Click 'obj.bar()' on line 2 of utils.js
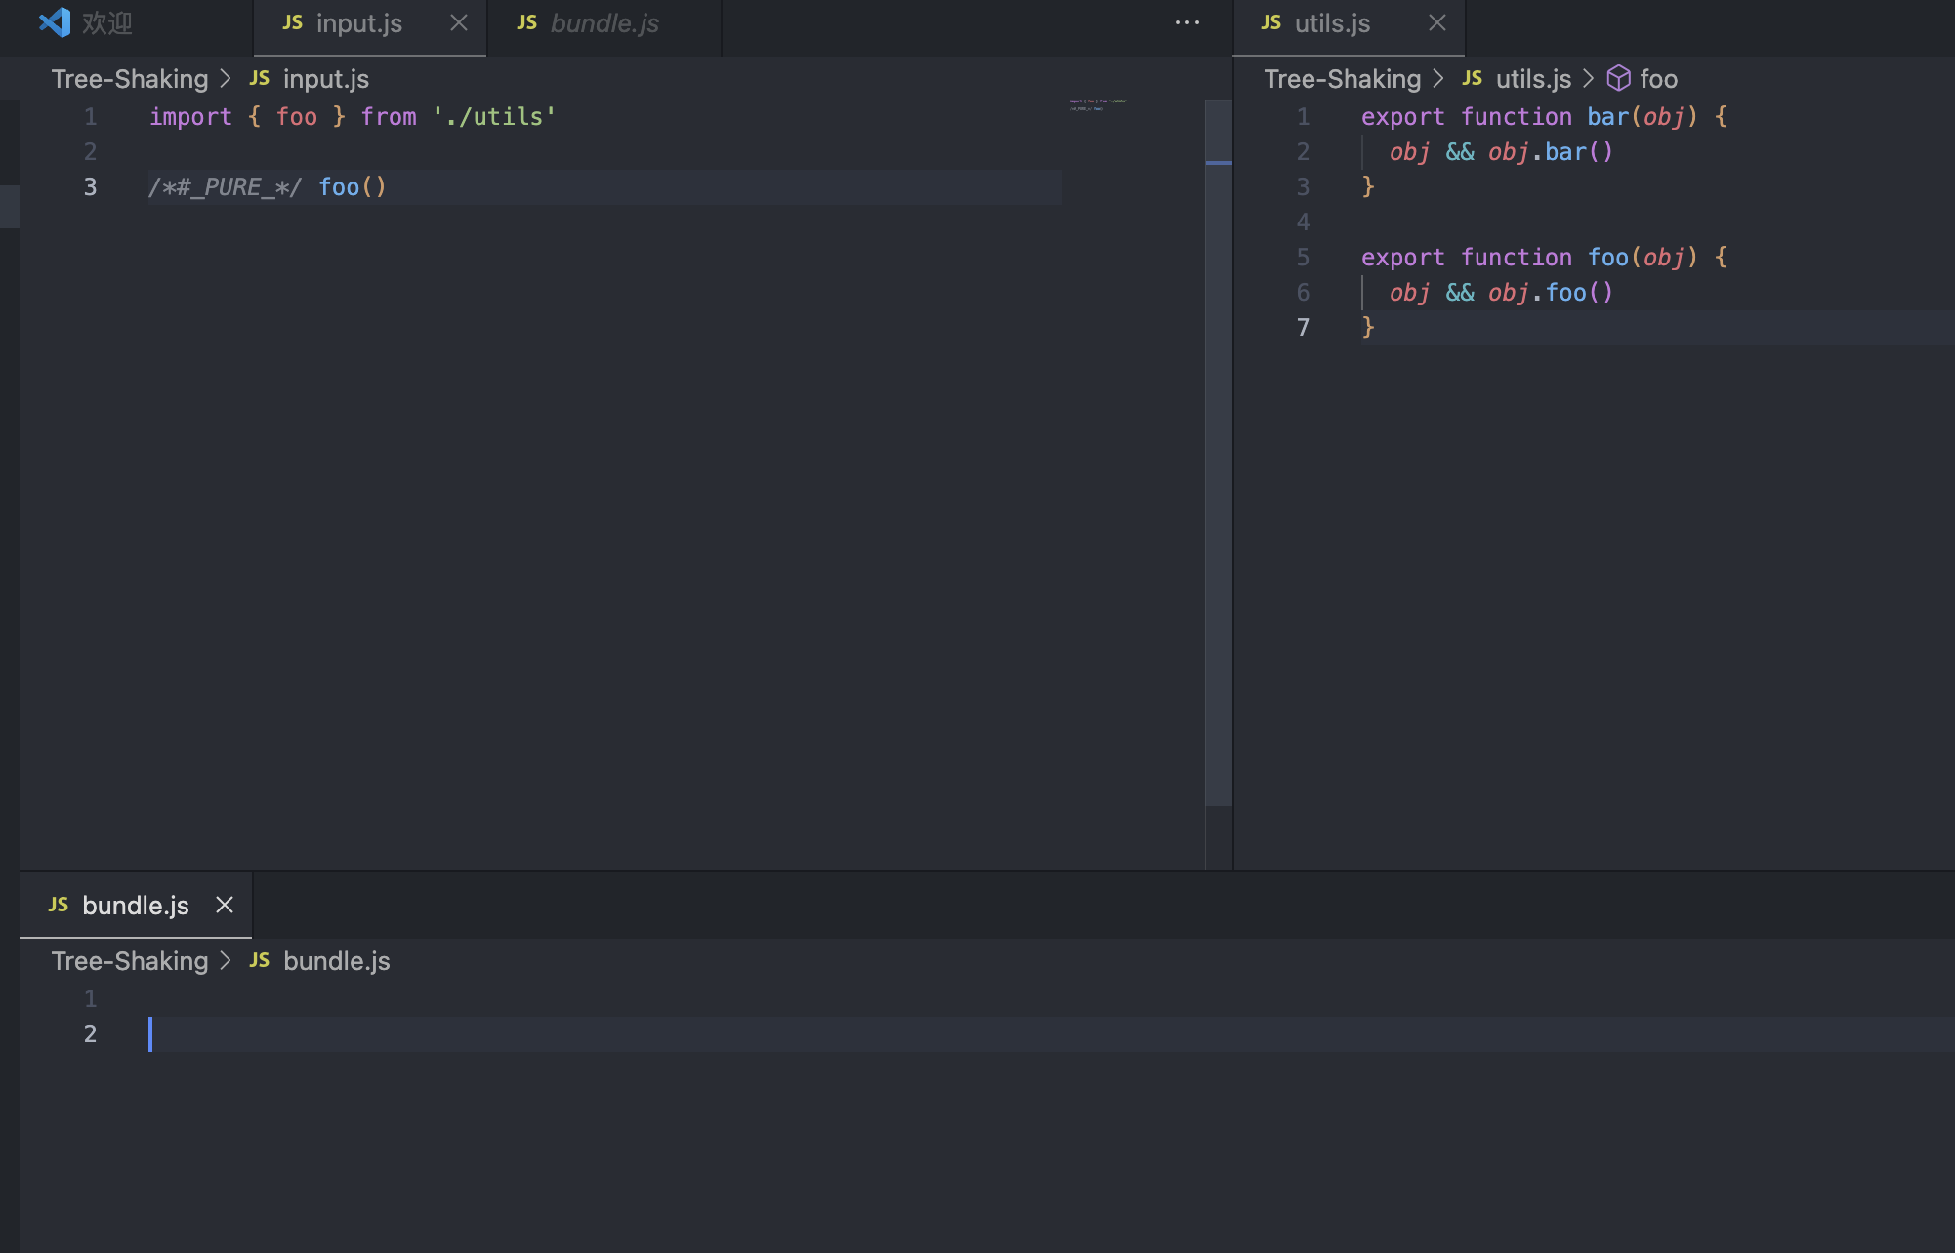Image resolution: width=1955 pixels, height=1253 pixels. point(1551,152)
